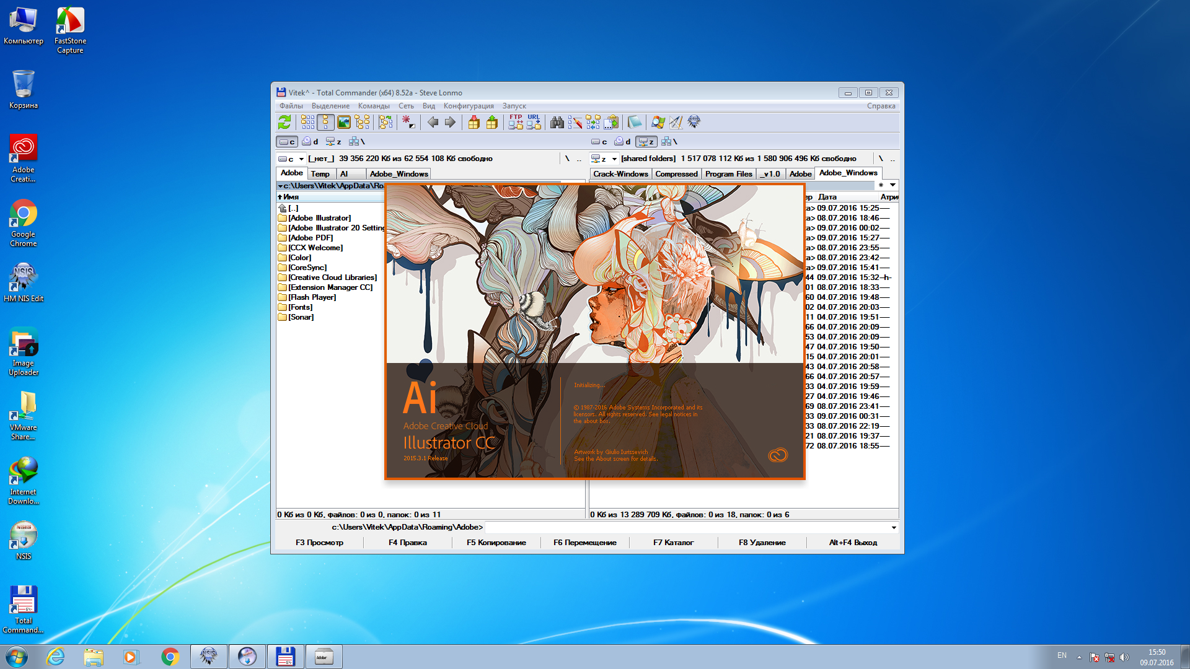
Task: Select drive d button in right panel
Action: click(622, 142)
